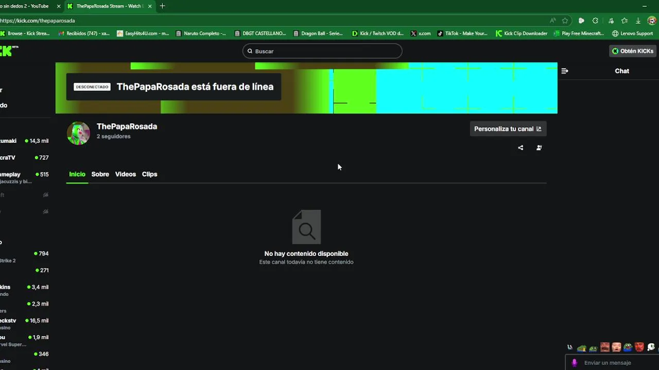Click ThePapaRosada channel name heading
This screenshot has height=370, width=659.
click(127, 126)
